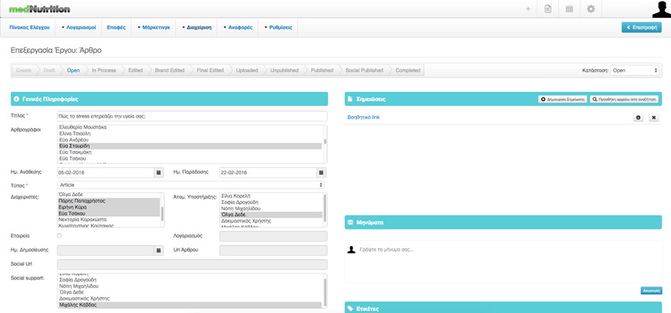Open the calendar picker for Ημ. Παράδοσης

[x=321, y=173]
